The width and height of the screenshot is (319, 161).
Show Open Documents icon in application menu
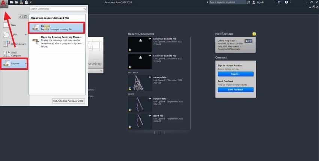pyautogui.click(x=26, y=16)
